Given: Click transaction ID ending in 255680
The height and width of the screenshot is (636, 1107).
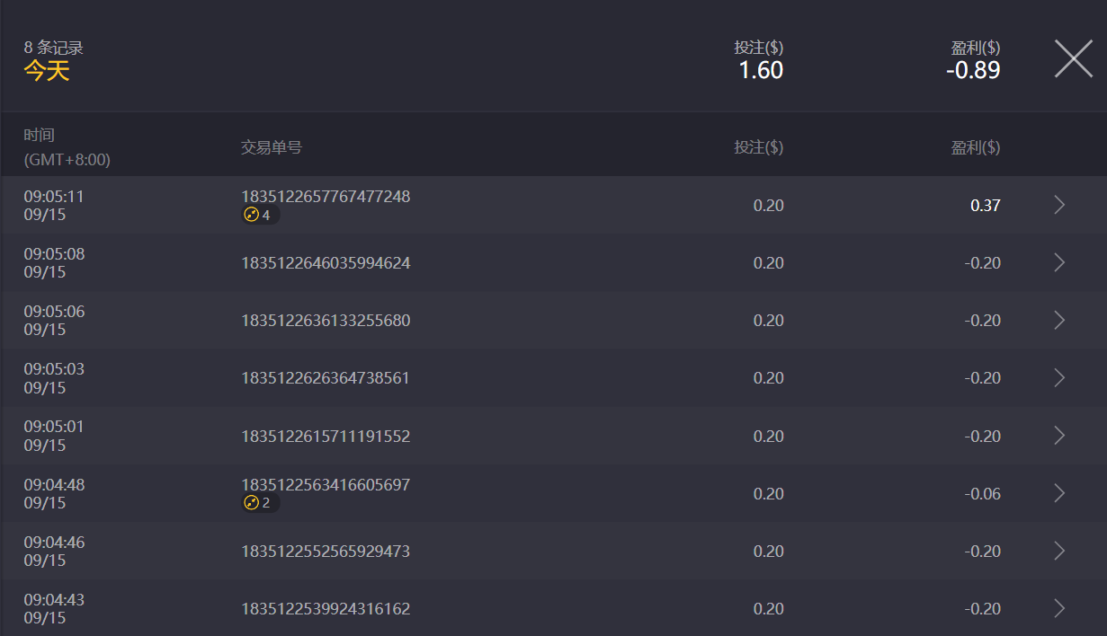Looking at the screenshot, I should pyautogui.click(x=326, y=321).
